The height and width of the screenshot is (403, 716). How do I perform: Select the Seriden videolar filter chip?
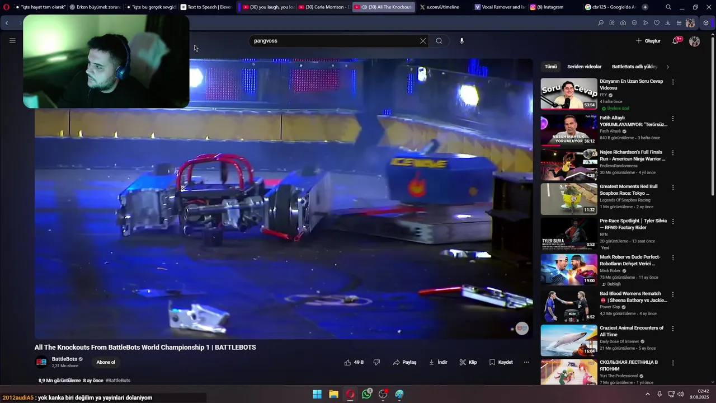tap(584, 67)
